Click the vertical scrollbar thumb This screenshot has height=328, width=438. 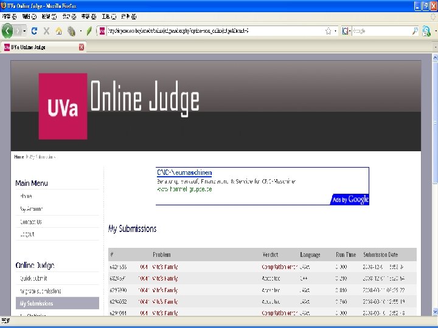[x=435, y=123]
